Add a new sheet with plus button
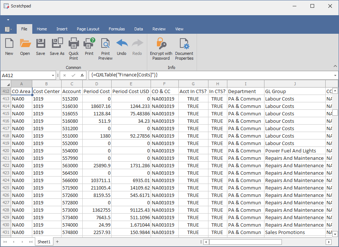The height and width of the screenshot is (247, 339). click(57, 242)
